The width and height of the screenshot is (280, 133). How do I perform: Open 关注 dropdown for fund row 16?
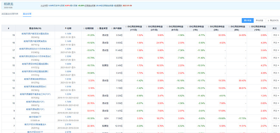[276, 58]
